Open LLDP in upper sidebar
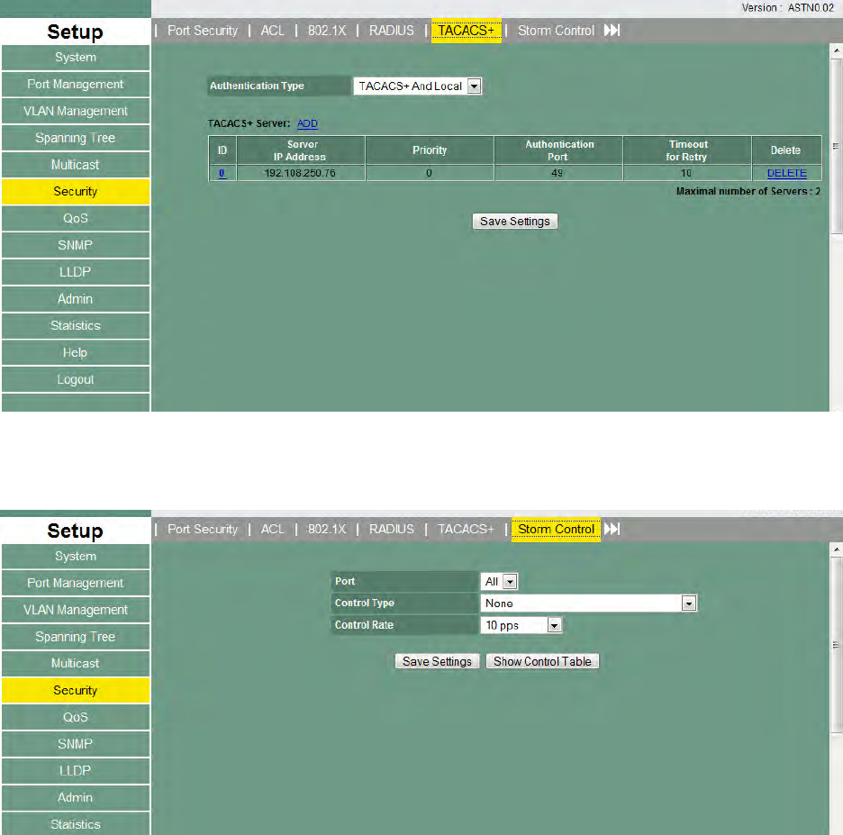The width and height of the screenshot is (843, 835). point(76,272)
